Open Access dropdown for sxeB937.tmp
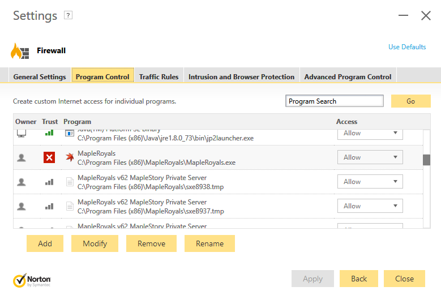This screenshot has height=295, width=441. pyautogui.click(x=370, y=206)
